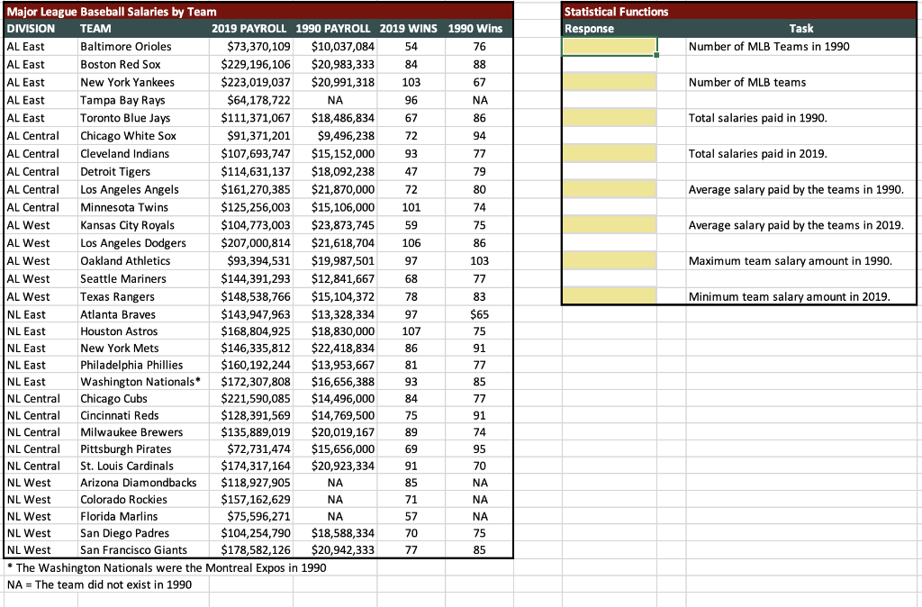Select the Houston Astros 107 wins cell

[410, 332]
